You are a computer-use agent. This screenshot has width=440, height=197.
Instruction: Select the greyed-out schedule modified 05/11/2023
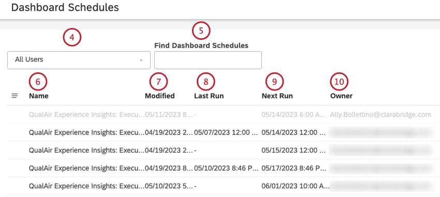(224, 114)
